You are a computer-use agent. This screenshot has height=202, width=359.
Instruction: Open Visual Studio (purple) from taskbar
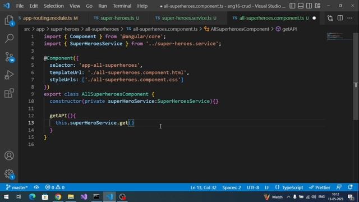[x=84, y=197]
